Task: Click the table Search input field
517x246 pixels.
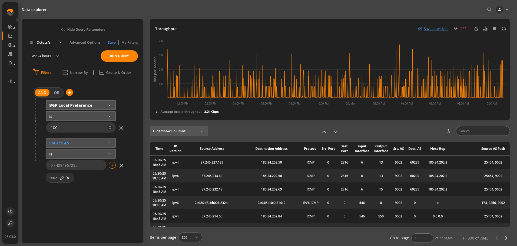Action: click(483, 131)
